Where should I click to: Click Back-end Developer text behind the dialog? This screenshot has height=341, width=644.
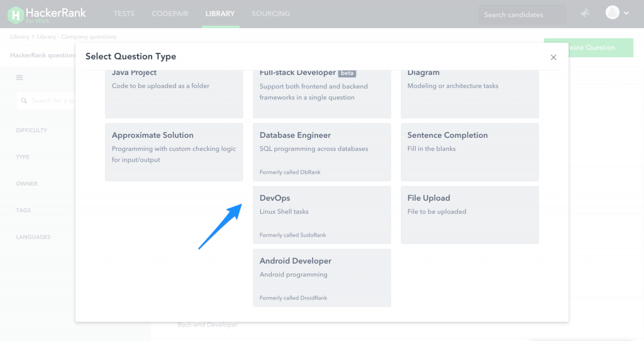click(x=208, y=325)
